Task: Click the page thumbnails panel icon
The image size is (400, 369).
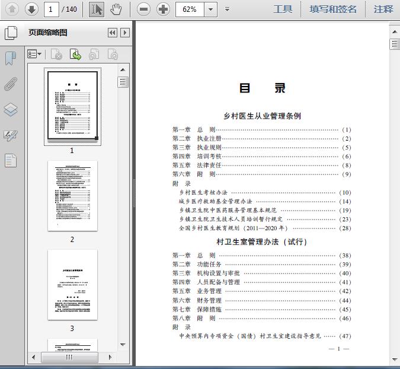Action: tap(11, 33)
